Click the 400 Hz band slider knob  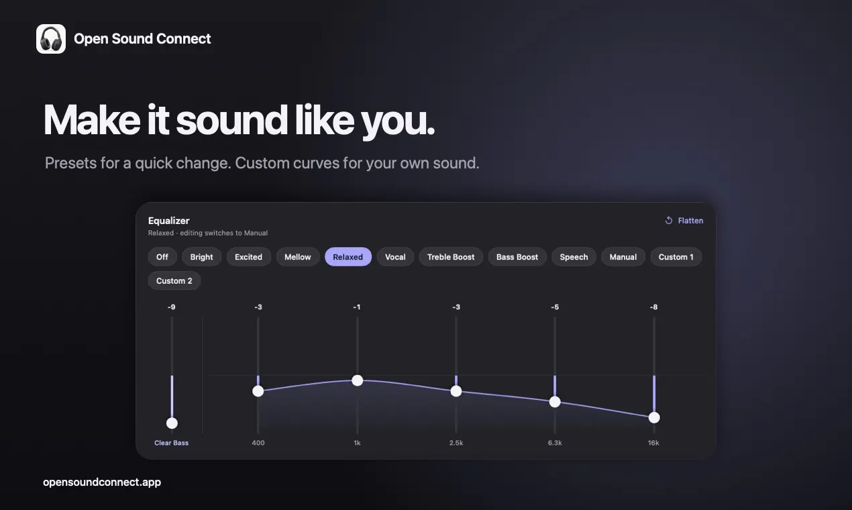click(x=258, y=391)
